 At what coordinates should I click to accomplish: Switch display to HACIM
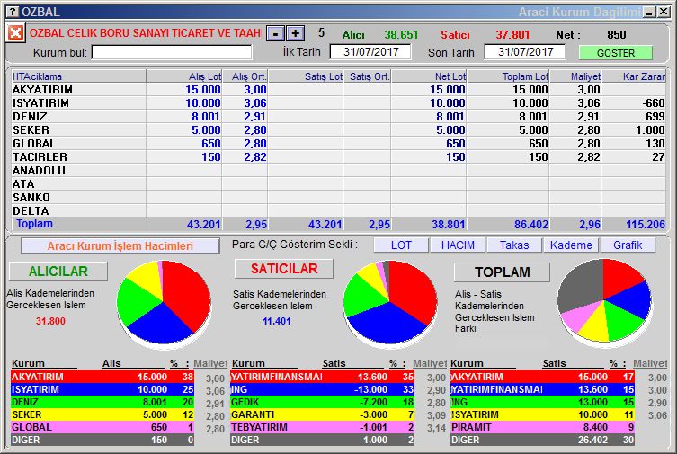coord(458,245)
